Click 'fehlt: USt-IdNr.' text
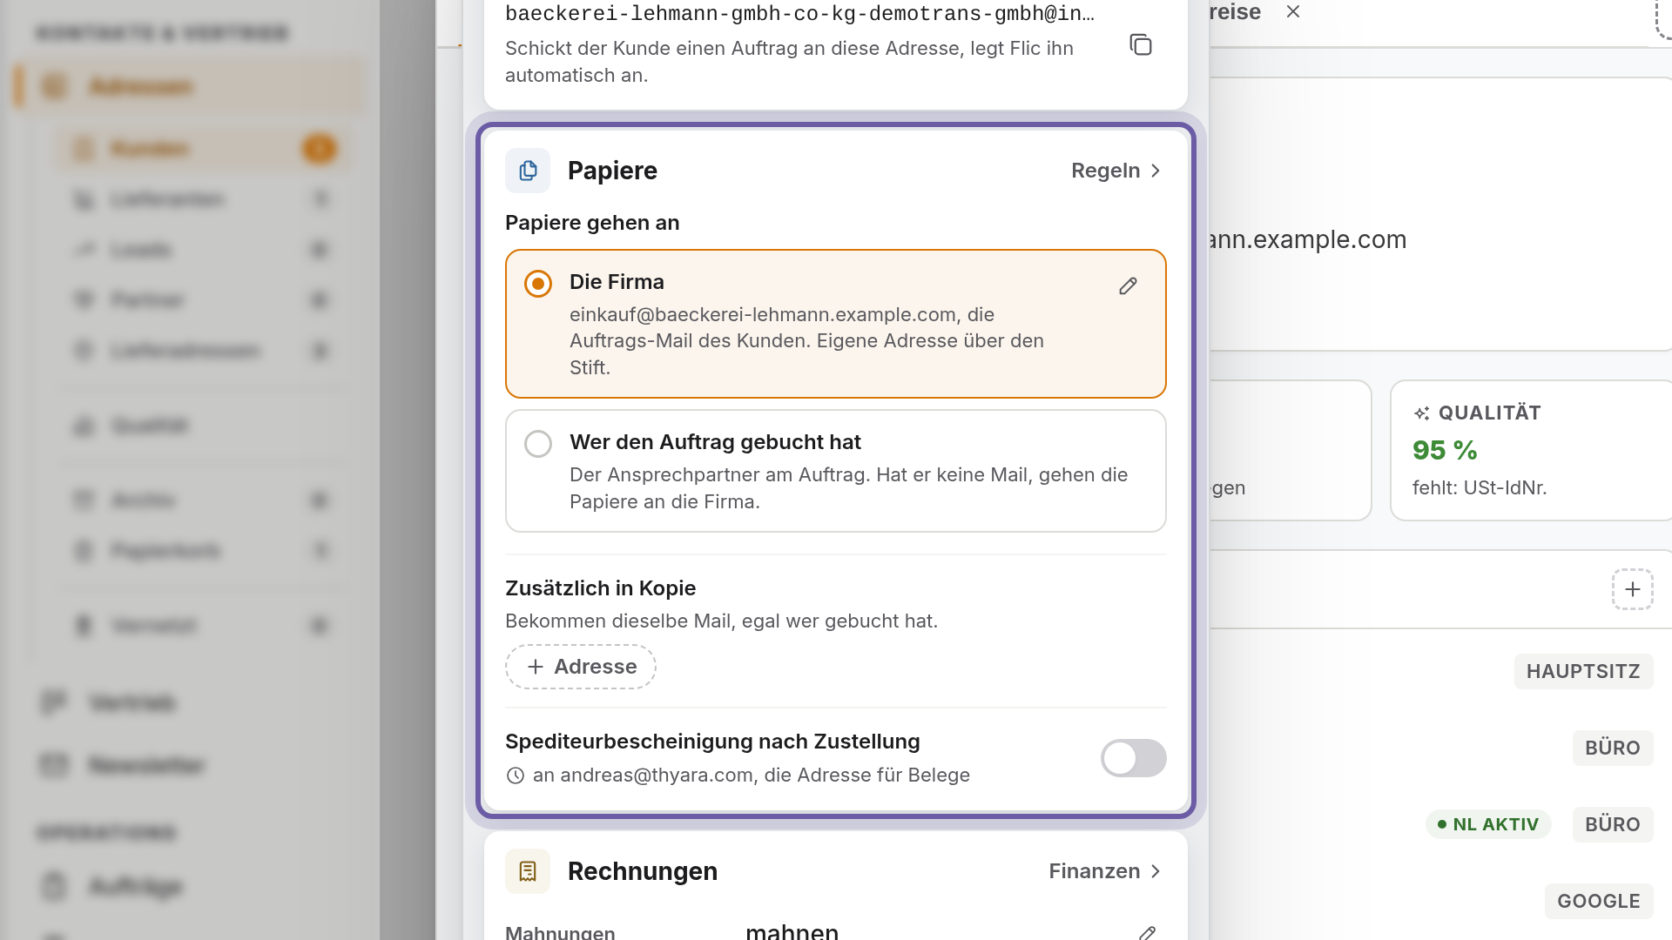This screenshot has height=940, width=1672. [x=1480, y=488]
